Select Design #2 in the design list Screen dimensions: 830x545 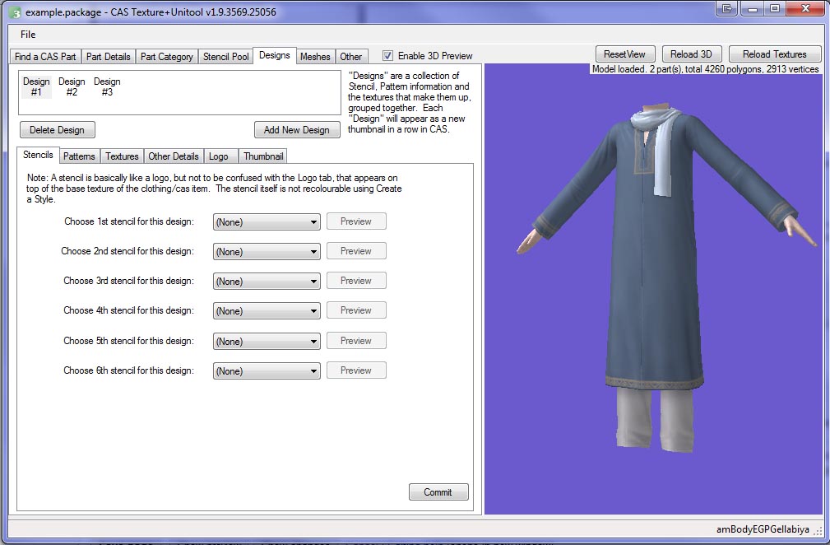tap(72, 87)
